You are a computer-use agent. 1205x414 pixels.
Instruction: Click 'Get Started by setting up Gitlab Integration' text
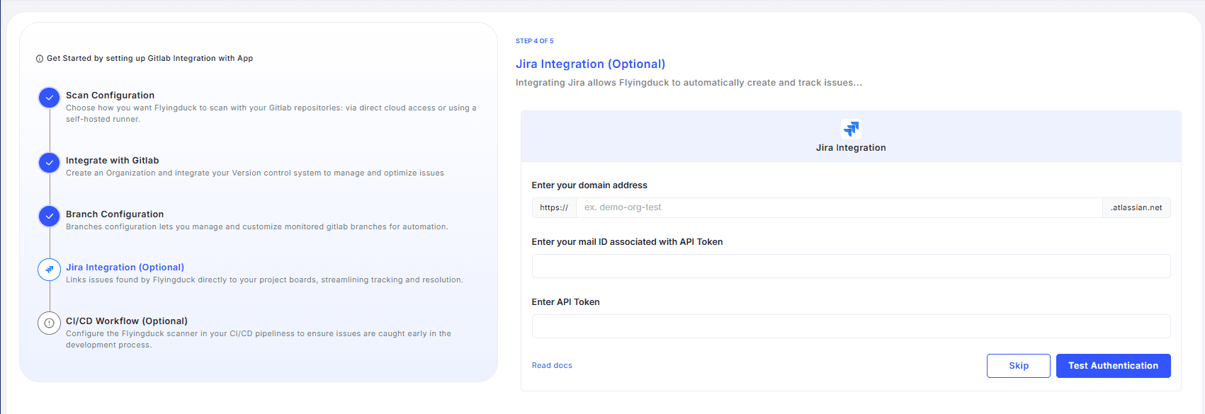149,58
